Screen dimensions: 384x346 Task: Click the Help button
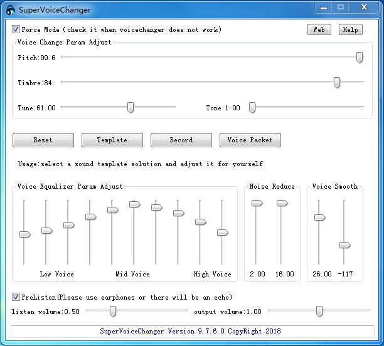click(x=350, y=29)
